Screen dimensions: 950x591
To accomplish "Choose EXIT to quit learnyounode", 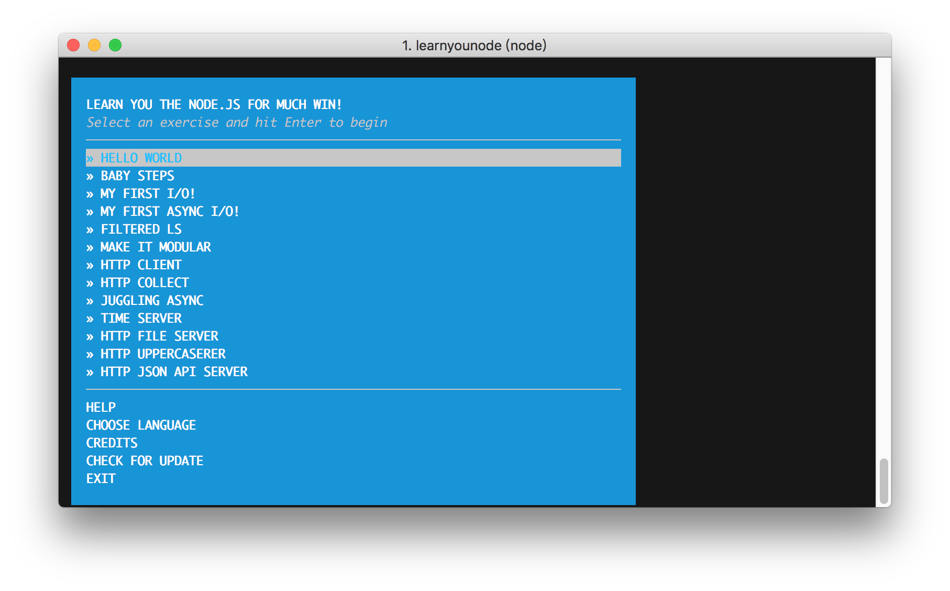I will coord(101,478).
